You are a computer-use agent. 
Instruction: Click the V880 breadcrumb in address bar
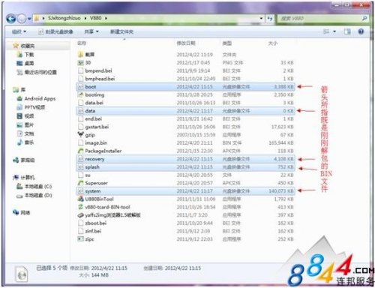pos(95,18)
